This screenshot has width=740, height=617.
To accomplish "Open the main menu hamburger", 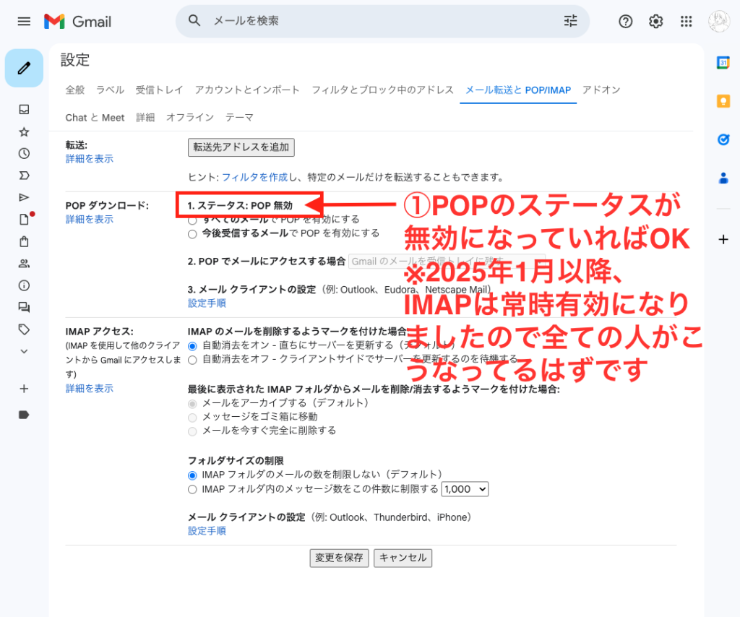I will (24, 22).
